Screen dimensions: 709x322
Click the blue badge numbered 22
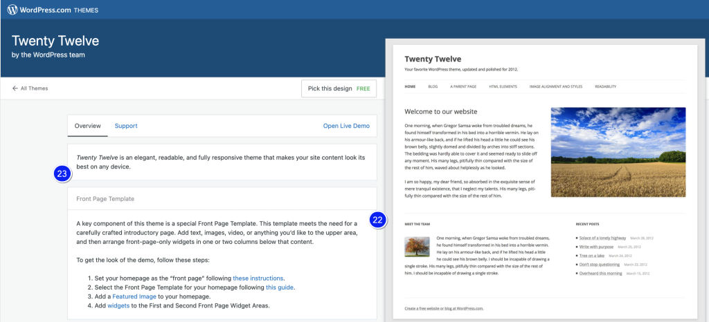click(x=377, y=220)
